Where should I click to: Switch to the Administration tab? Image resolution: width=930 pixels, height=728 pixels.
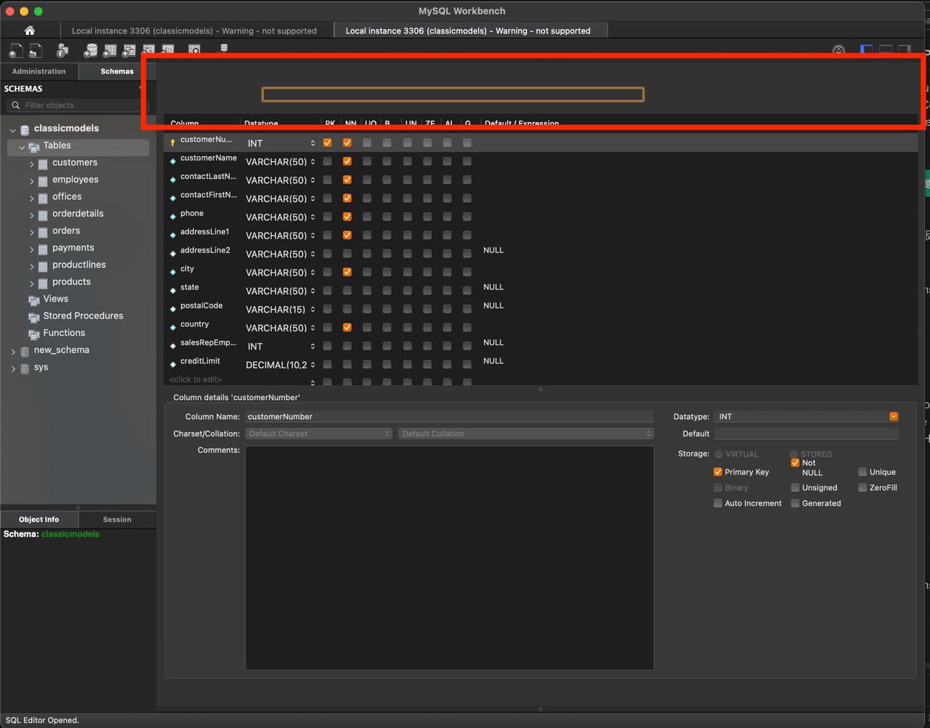click(39, 71)
